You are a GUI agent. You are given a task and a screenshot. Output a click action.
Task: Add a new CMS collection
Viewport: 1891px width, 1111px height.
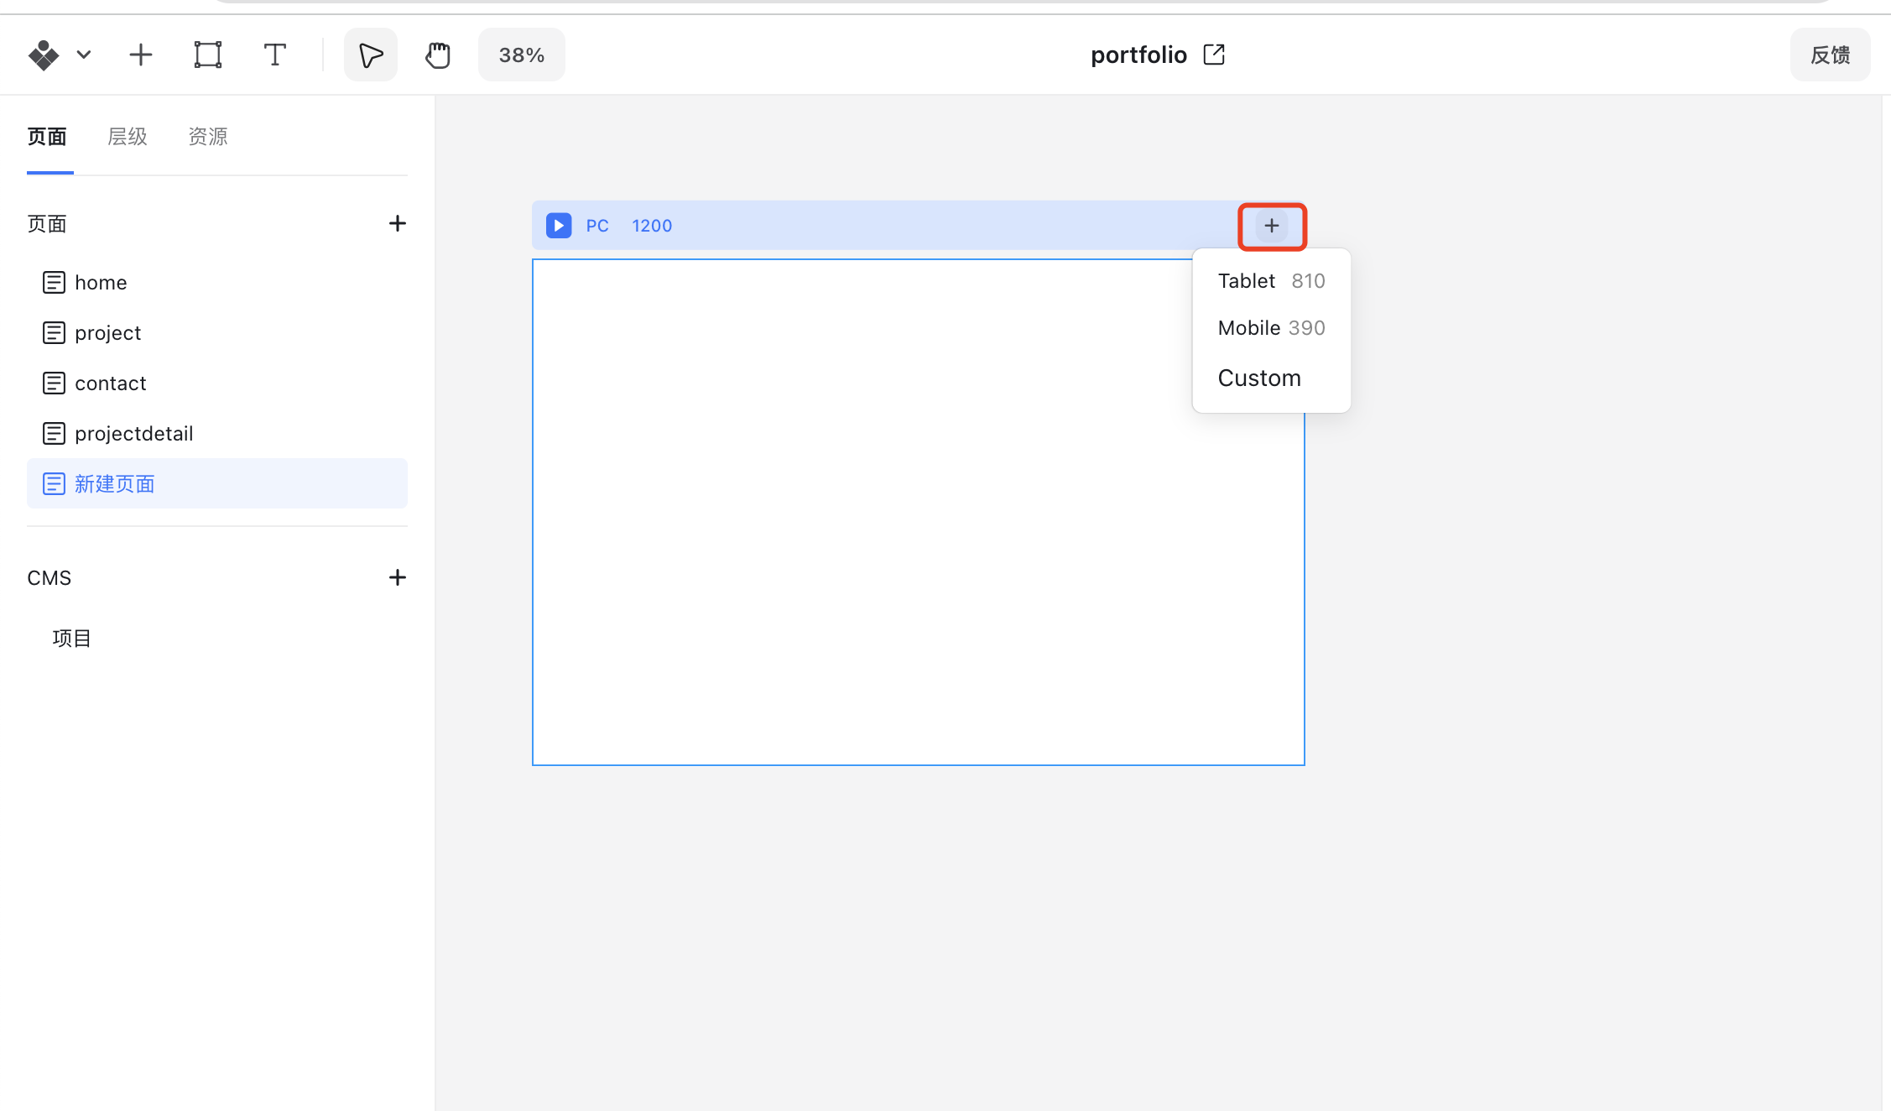point(397,577)
